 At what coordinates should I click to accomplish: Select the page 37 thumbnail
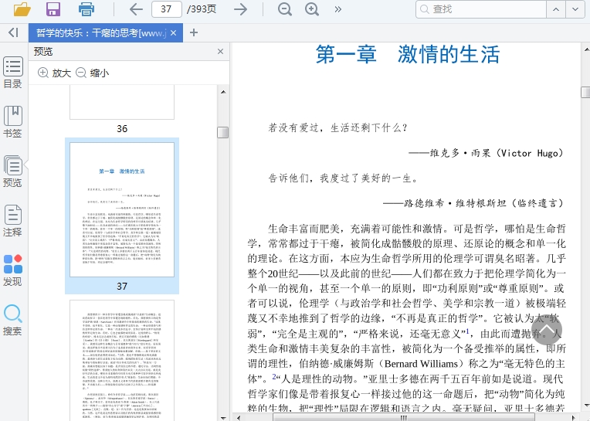(122, 209)
